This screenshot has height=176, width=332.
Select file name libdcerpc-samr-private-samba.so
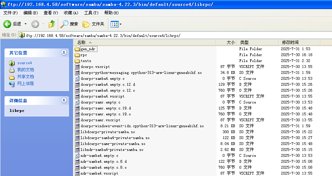click(113, 144)
